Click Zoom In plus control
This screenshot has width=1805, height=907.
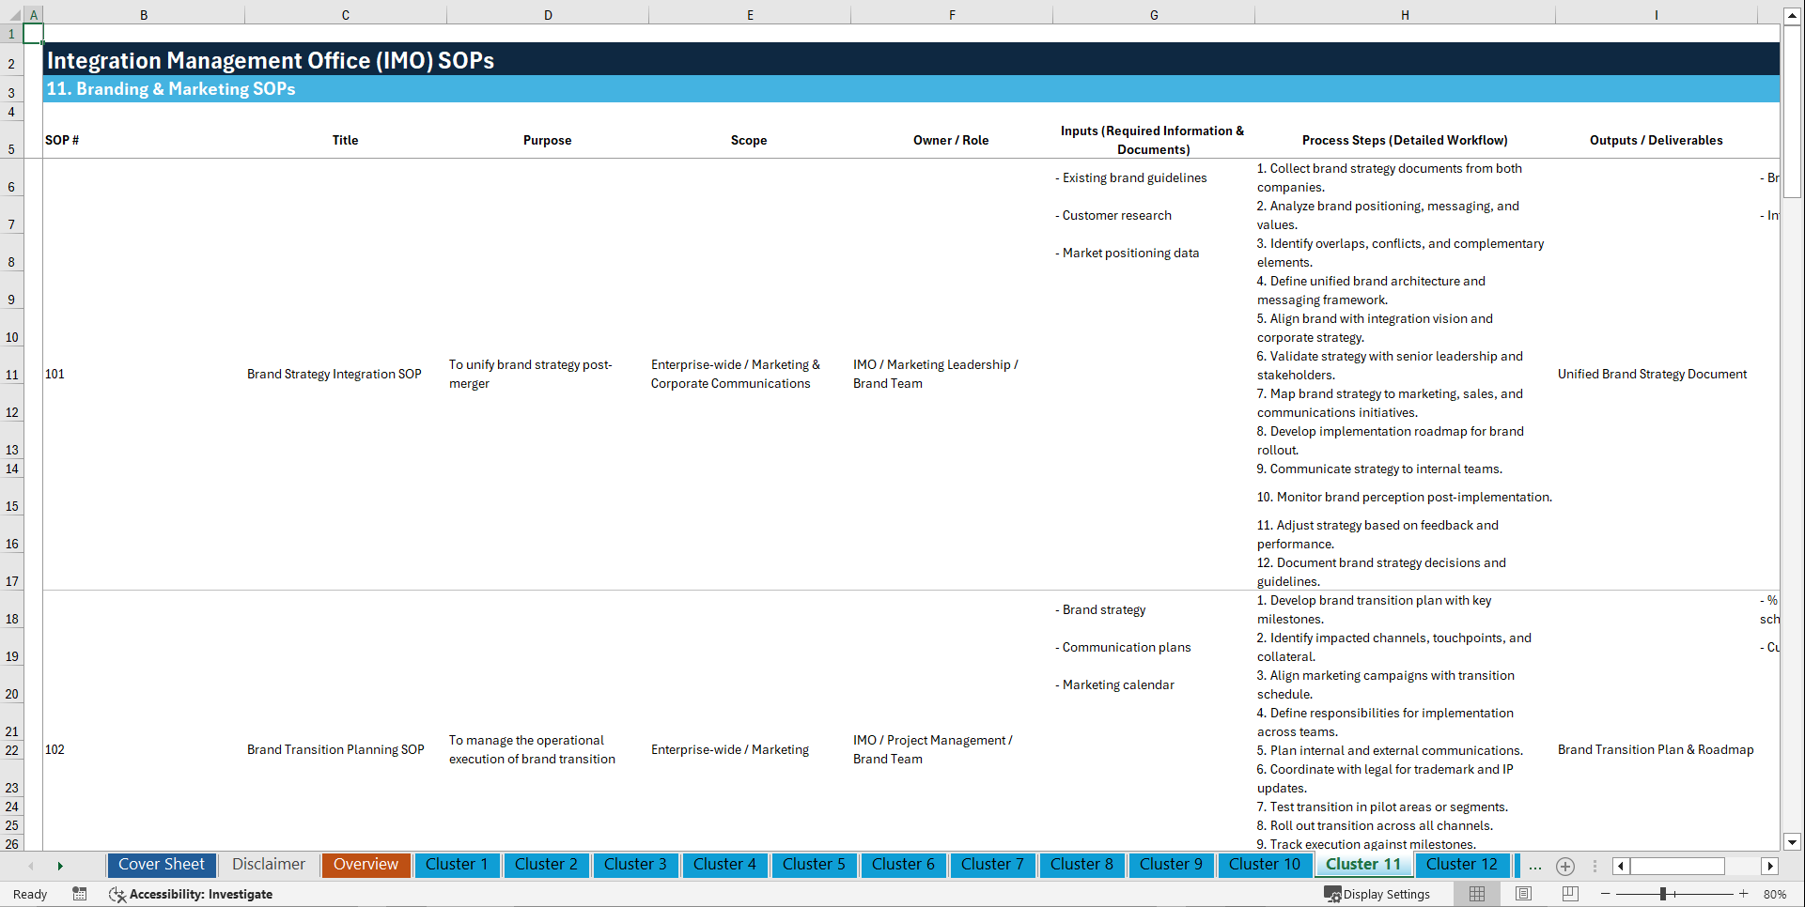1745,894
